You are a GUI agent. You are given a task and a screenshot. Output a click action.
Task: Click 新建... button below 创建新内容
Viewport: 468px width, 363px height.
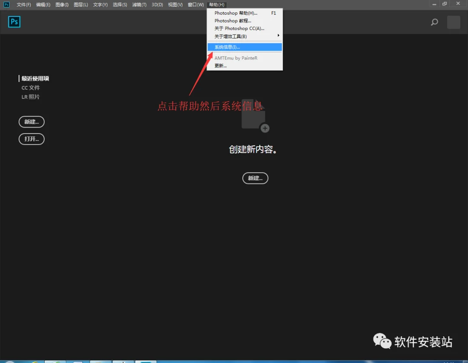coord(255,178)
